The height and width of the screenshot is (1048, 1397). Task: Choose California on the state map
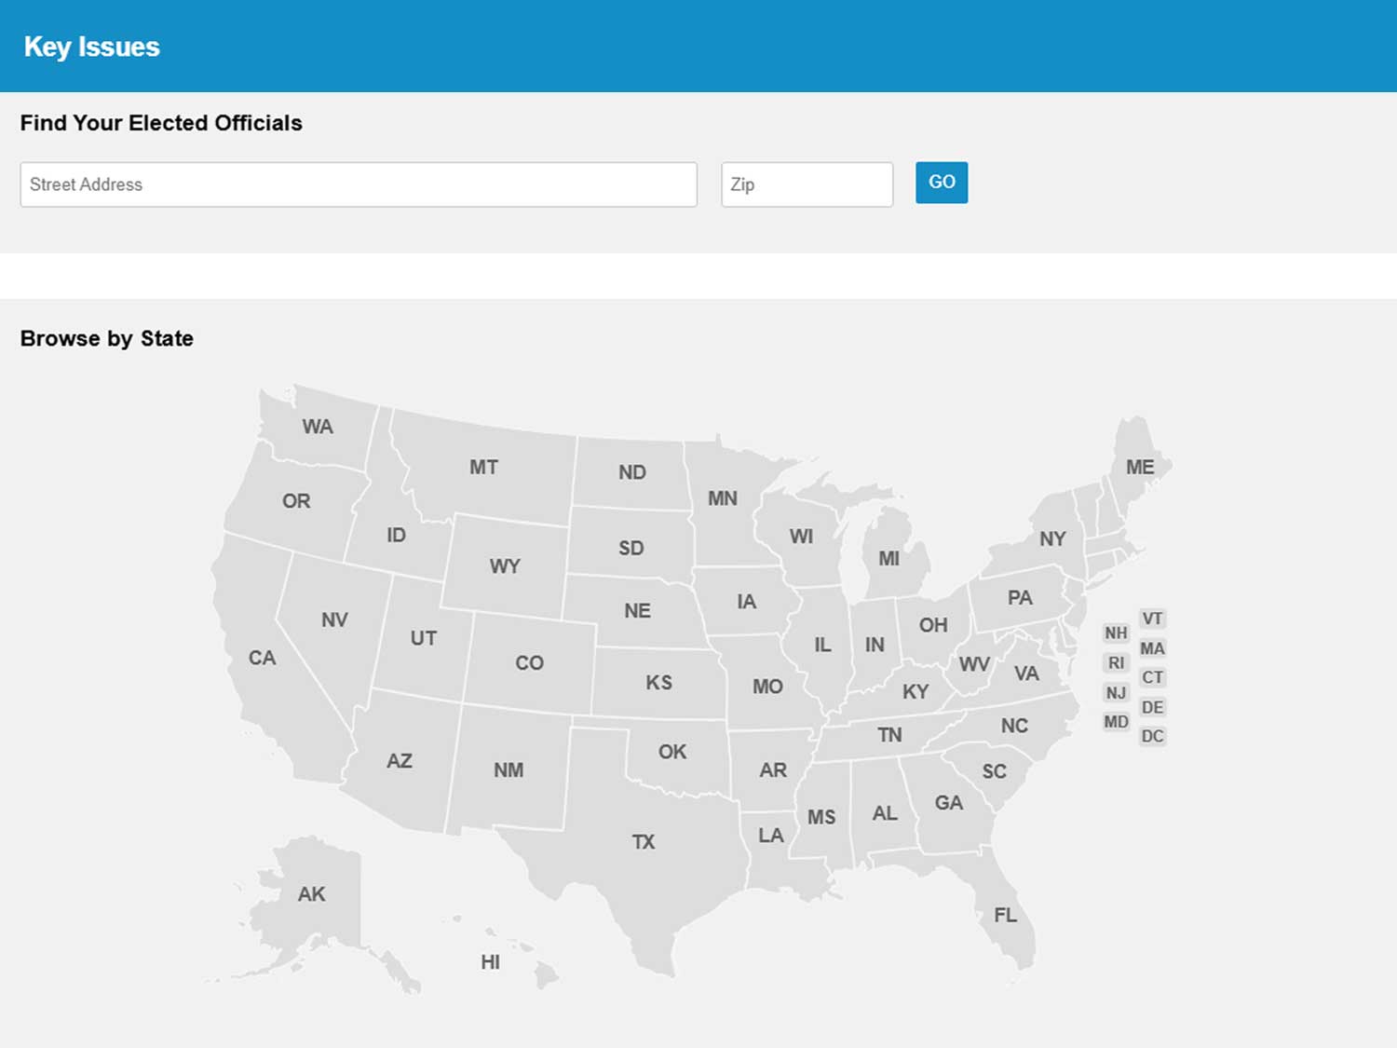pyautogui.click(x=262, y=658)
